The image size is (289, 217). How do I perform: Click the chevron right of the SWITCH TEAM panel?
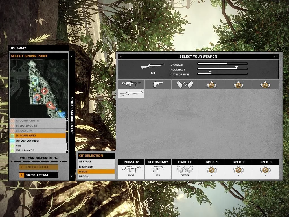72,176
